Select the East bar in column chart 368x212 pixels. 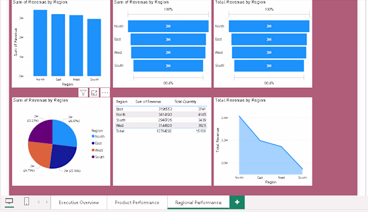click(58, 45)
